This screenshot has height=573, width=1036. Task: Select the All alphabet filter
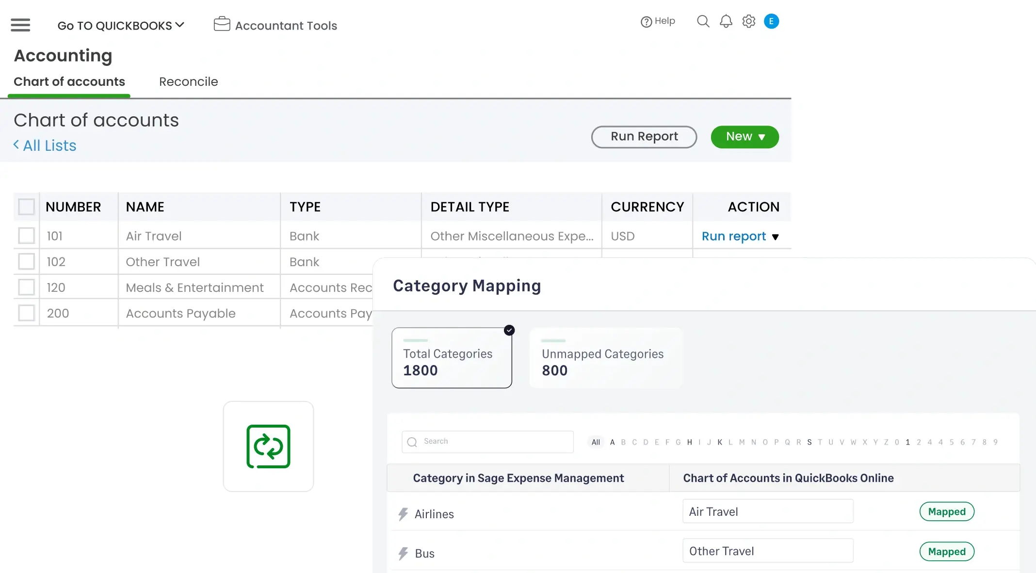[x=596, y=442]
